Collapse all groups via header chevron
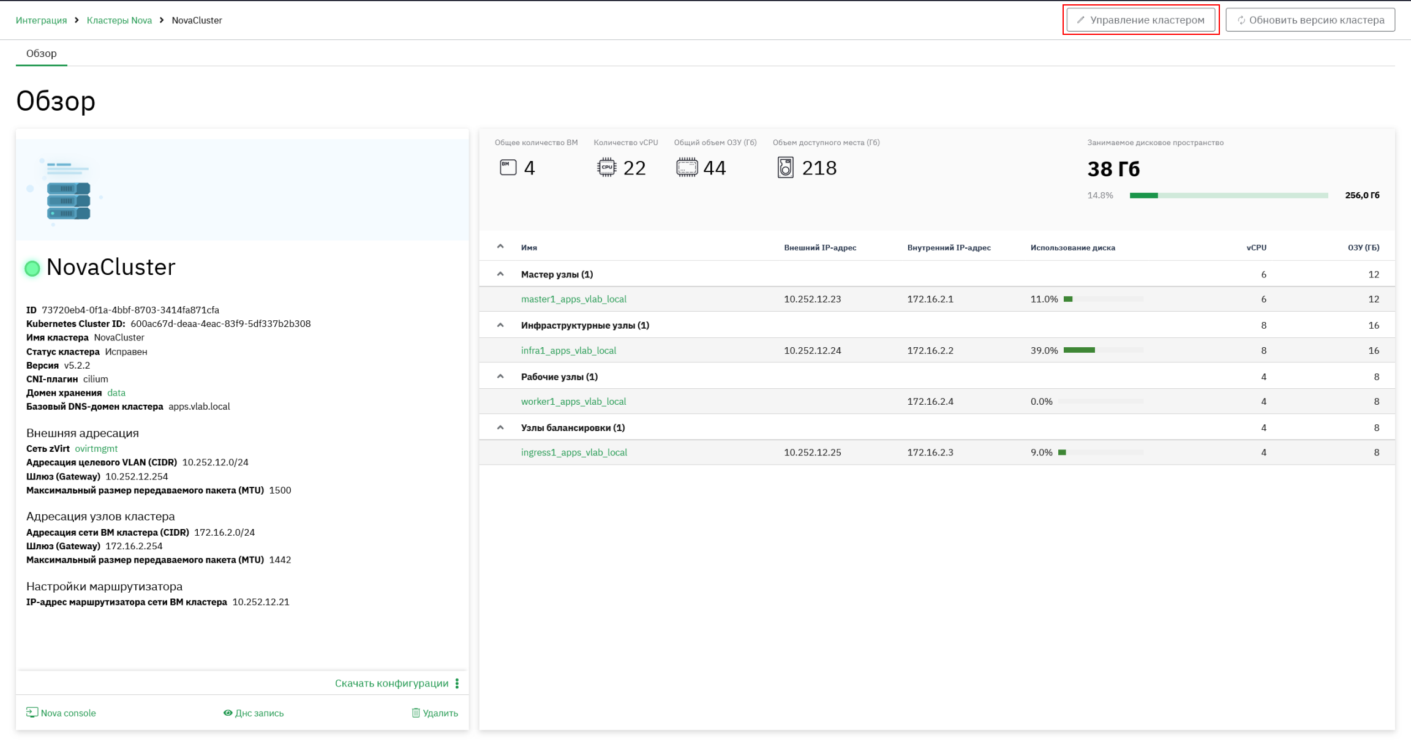This screenshot has height=747, width=1411. pos(500,247)
